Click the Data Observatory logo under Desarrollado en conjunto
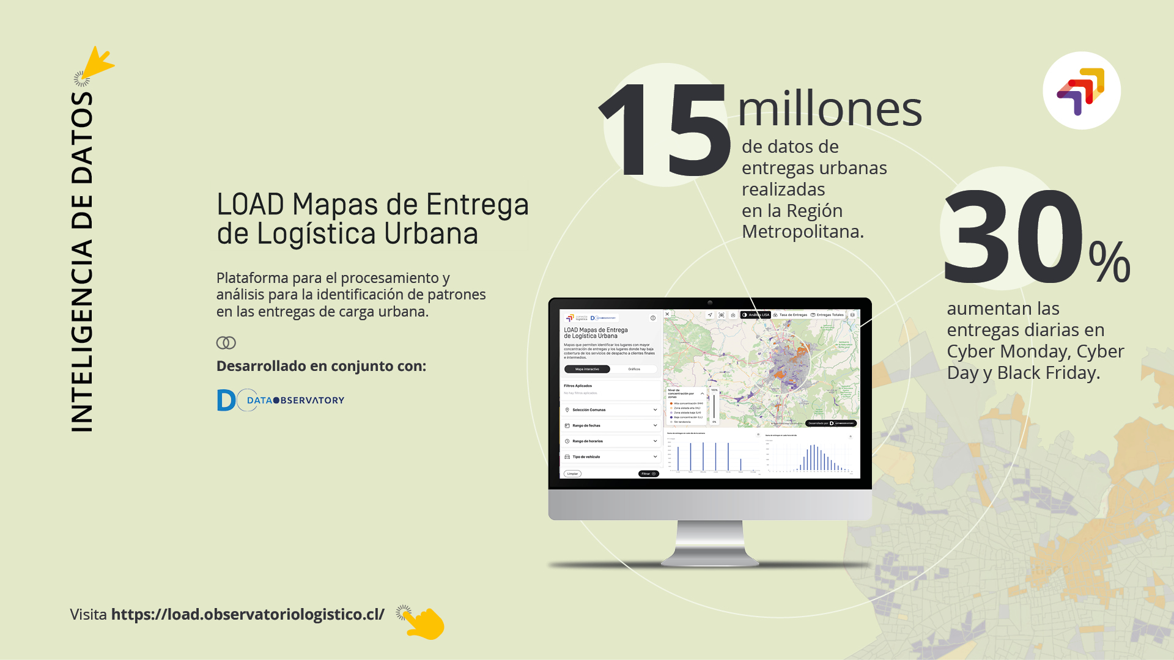The width and height of the screenshot is (1174, 660). pyautogui.click(x=281, y=400)
